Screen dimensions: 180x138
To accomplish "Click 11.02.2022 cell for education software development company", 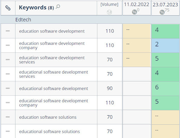I will 136,46.
